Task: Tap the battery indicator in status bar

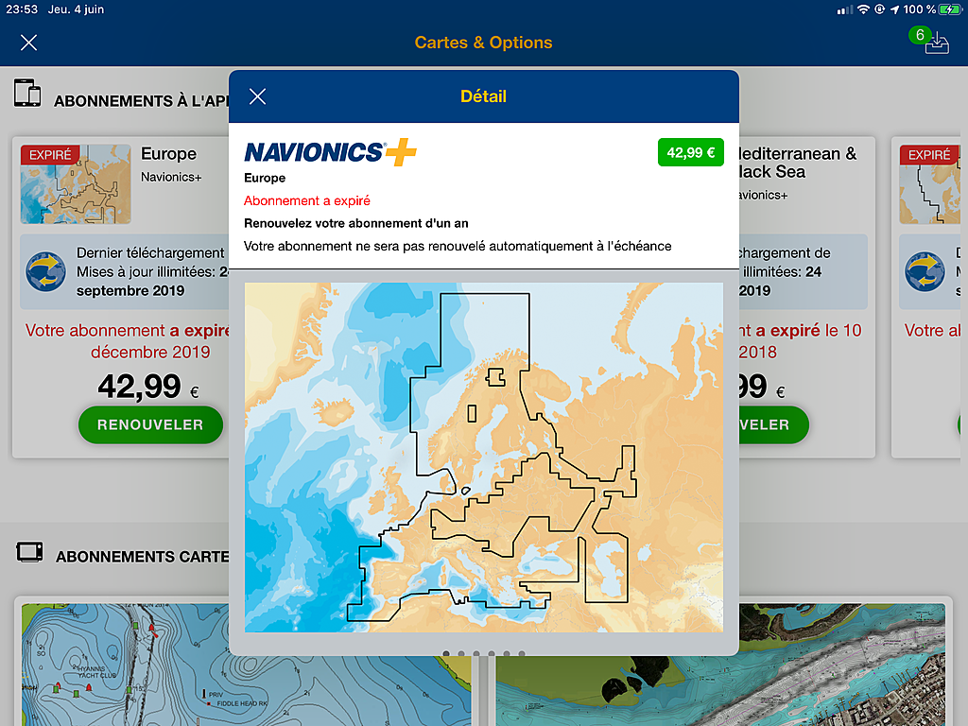Action: pos(949,9)
